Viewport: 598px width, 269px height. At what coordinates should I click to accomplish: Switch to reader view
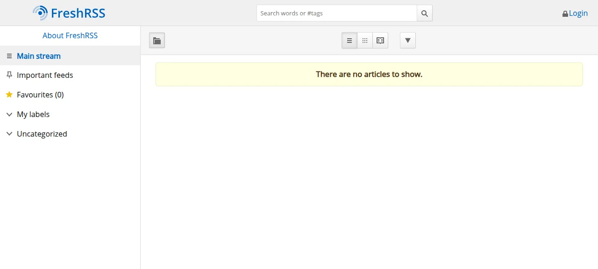[380, 41]
